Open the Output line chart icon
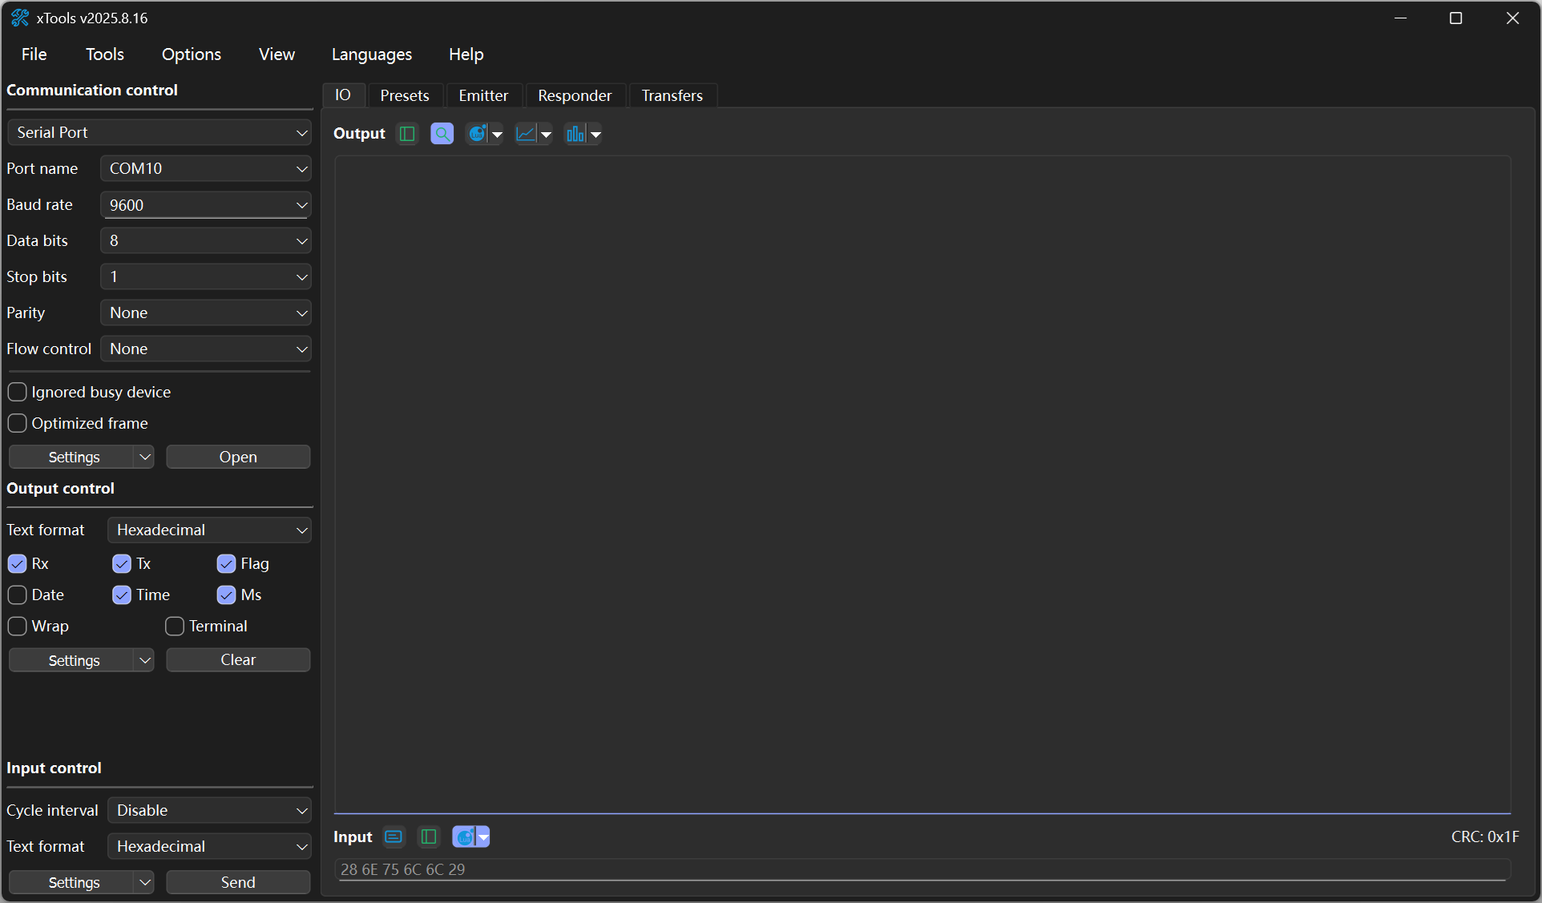Image resolution: width=1542 pixels, height=903 pixels. [527, 134]
